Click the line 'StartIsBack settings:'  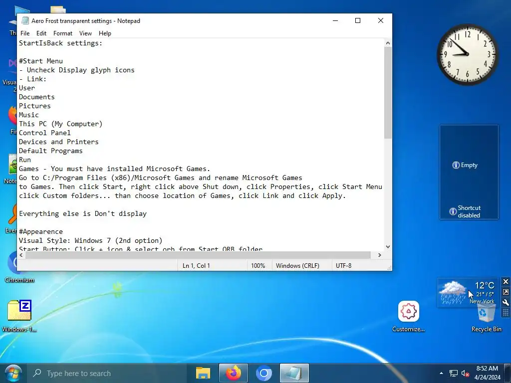[60, 43]
